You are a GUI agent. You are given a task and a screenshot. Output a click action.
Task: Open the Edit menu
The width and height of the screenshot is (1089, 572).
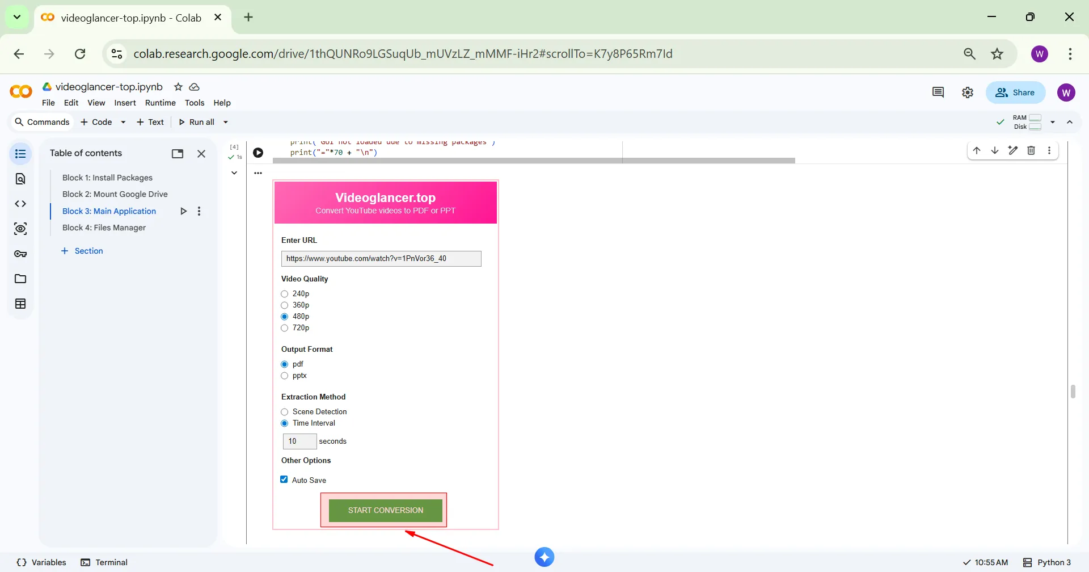coord(71,103)
